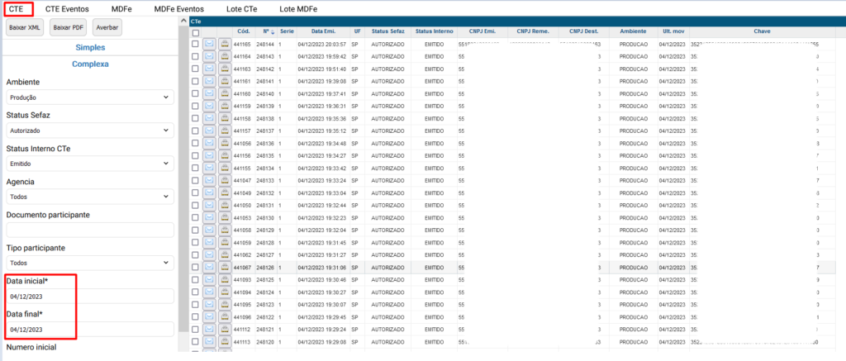846x361 pixels.
Task: Click the Data inicial date field
Action: tap(90, 297)
